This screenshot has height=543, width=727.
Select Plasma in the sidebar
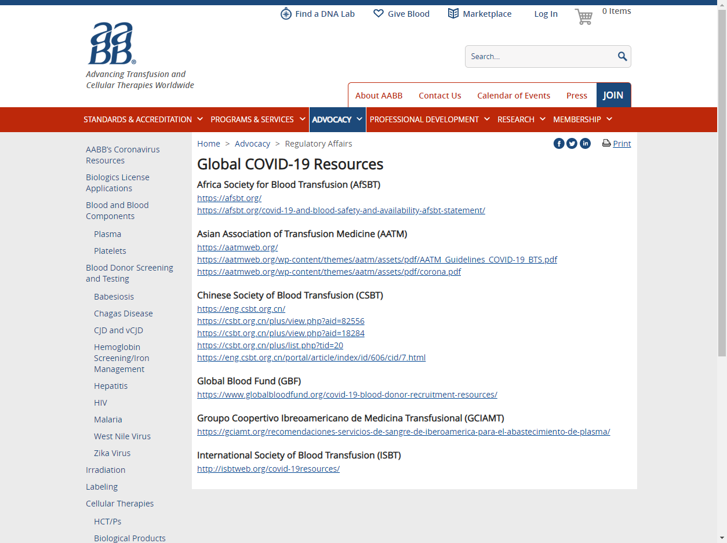pyautogui.click(x=107, y=234)
